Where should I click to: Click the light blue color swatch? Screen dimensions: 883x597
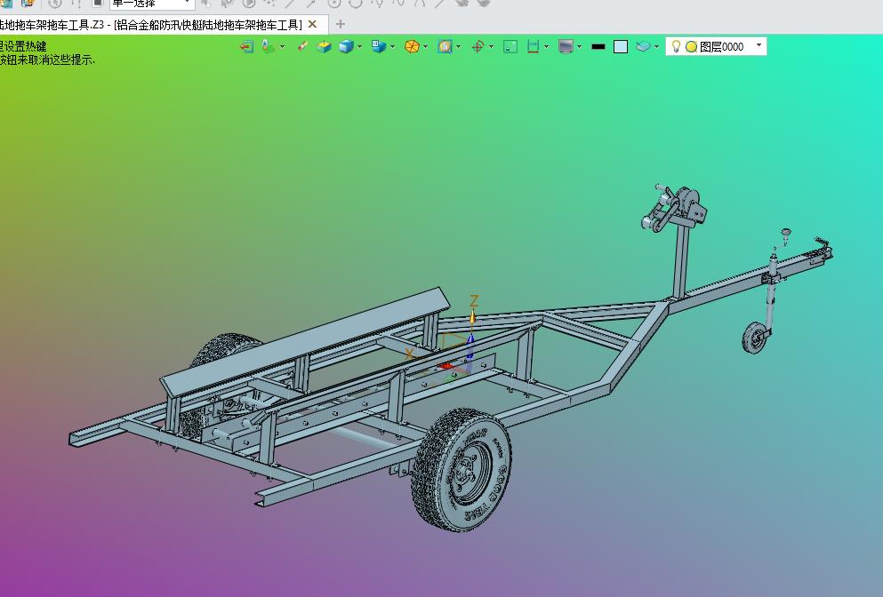[x=621, y=47]
